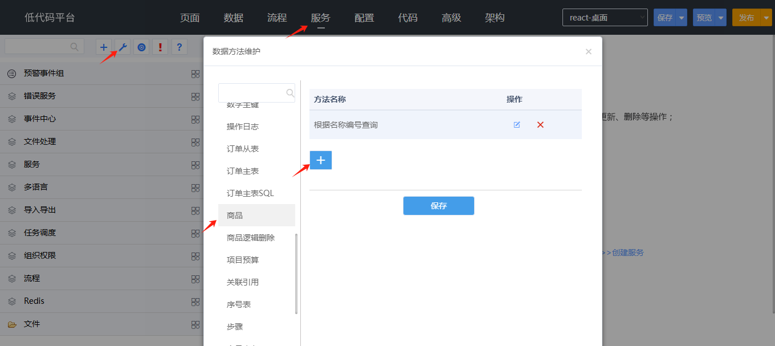
Task: Click magnifier icon in dialog search field
Action: click(x=290, y=93)
